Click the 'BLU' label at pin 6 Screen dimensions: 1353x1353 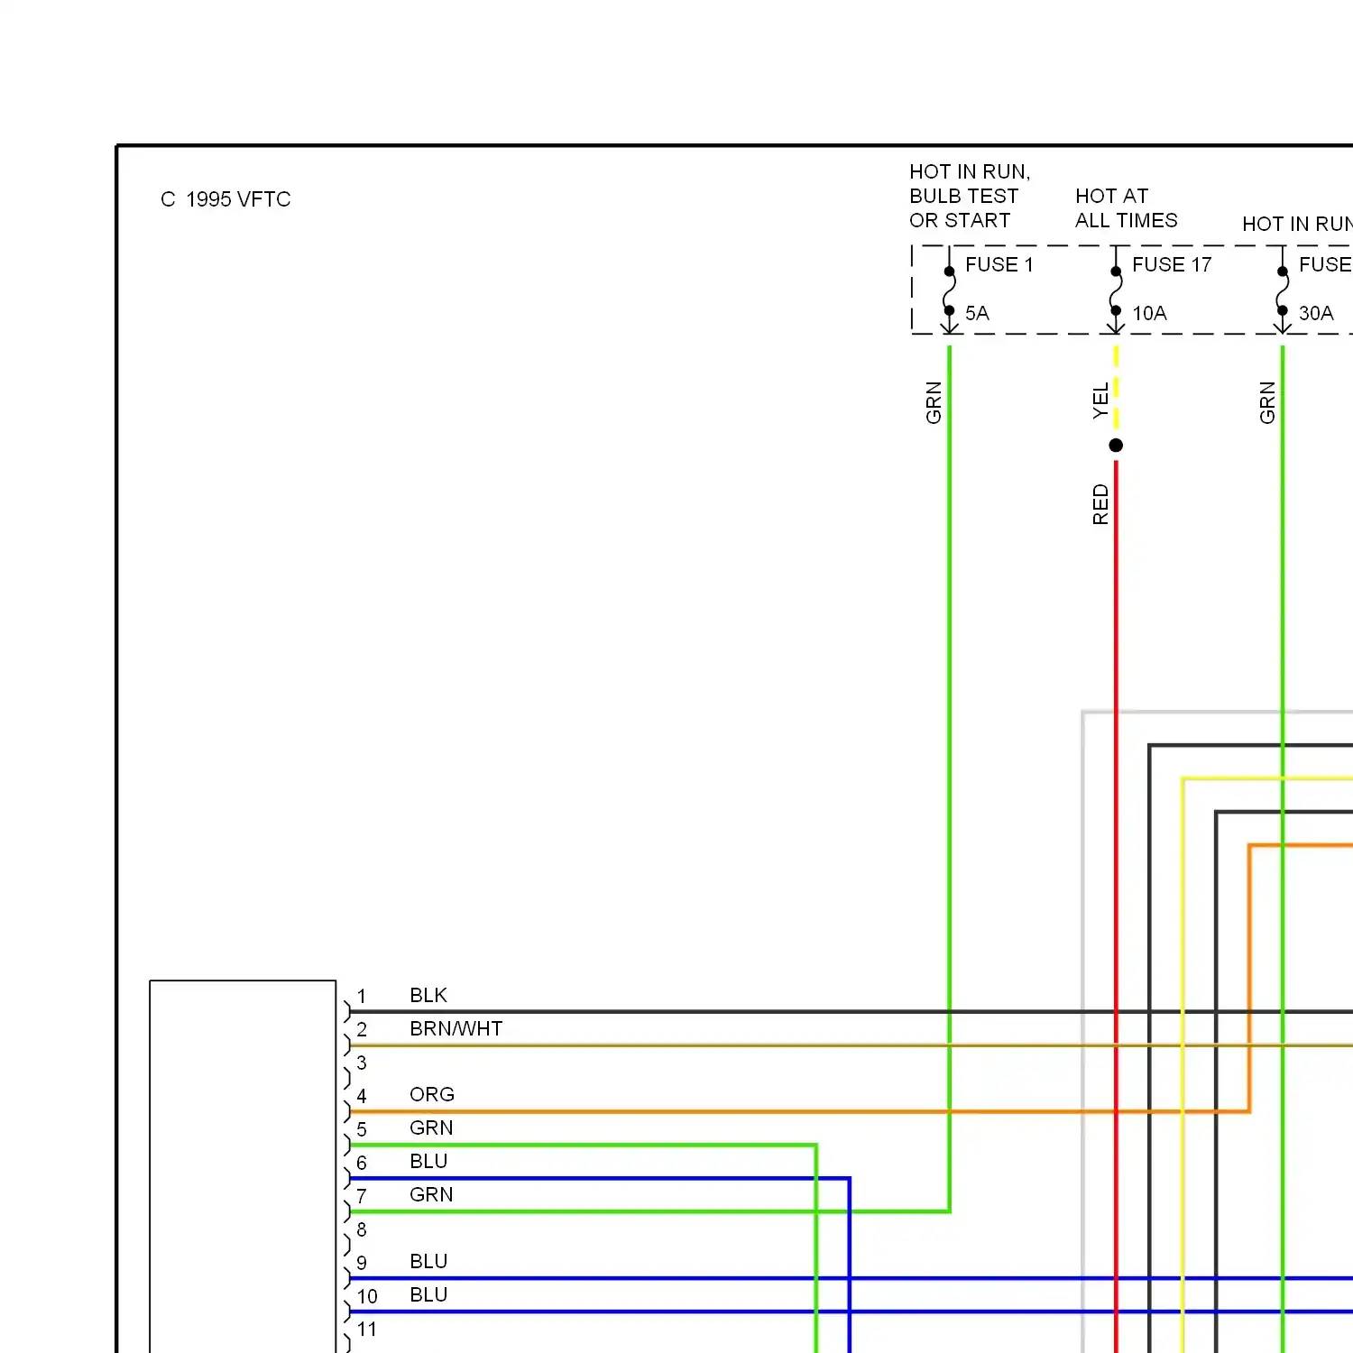point(428,1161)
